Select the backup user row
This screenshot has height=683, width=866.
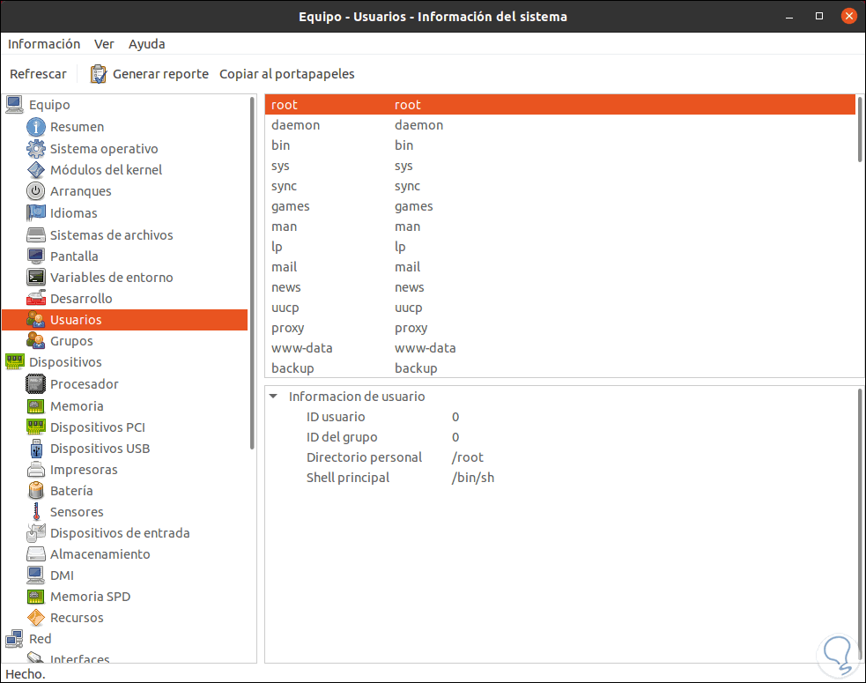[560, 368]
